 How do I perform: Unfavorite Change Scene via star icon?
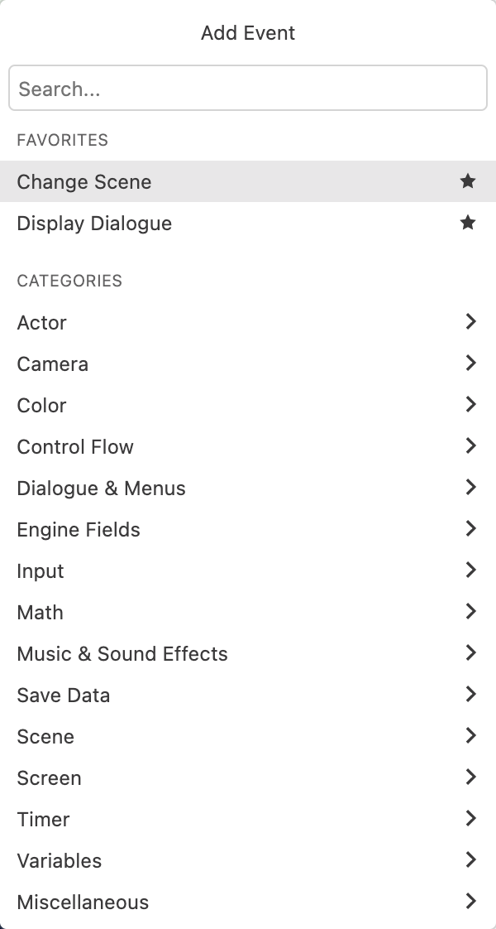click(x=468, y=181)
